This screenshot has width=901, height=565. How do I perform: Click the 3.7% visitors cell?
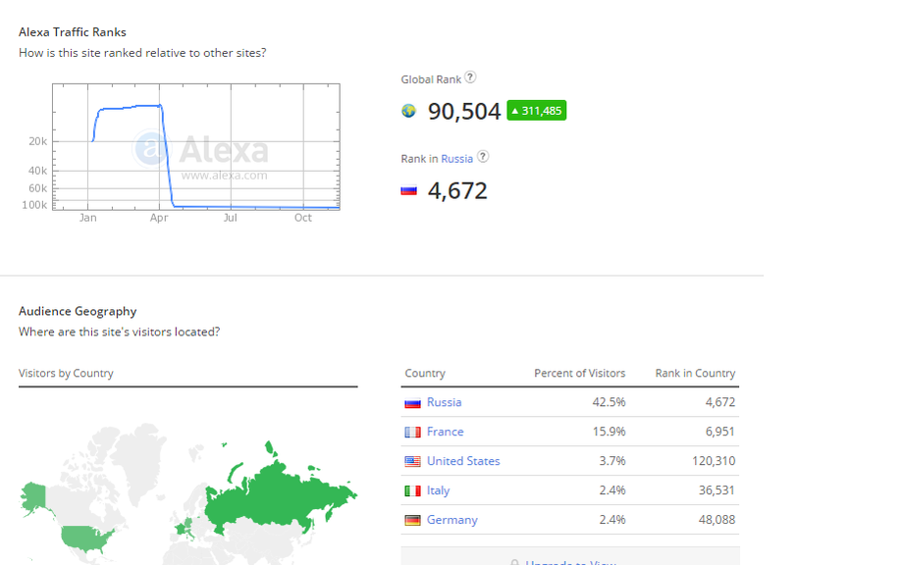612,460
